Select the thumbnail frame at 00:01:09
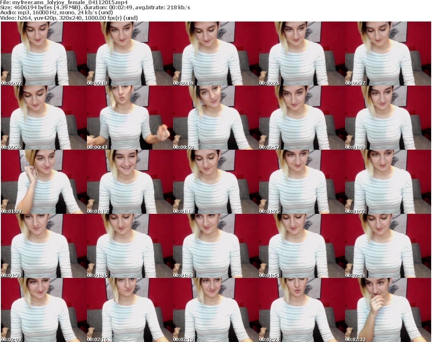432x342 pixels. coord(43,182)
